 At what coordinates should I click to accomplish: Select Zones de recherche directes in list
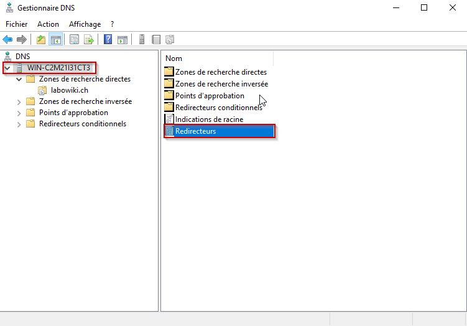(x=221, y=72)
